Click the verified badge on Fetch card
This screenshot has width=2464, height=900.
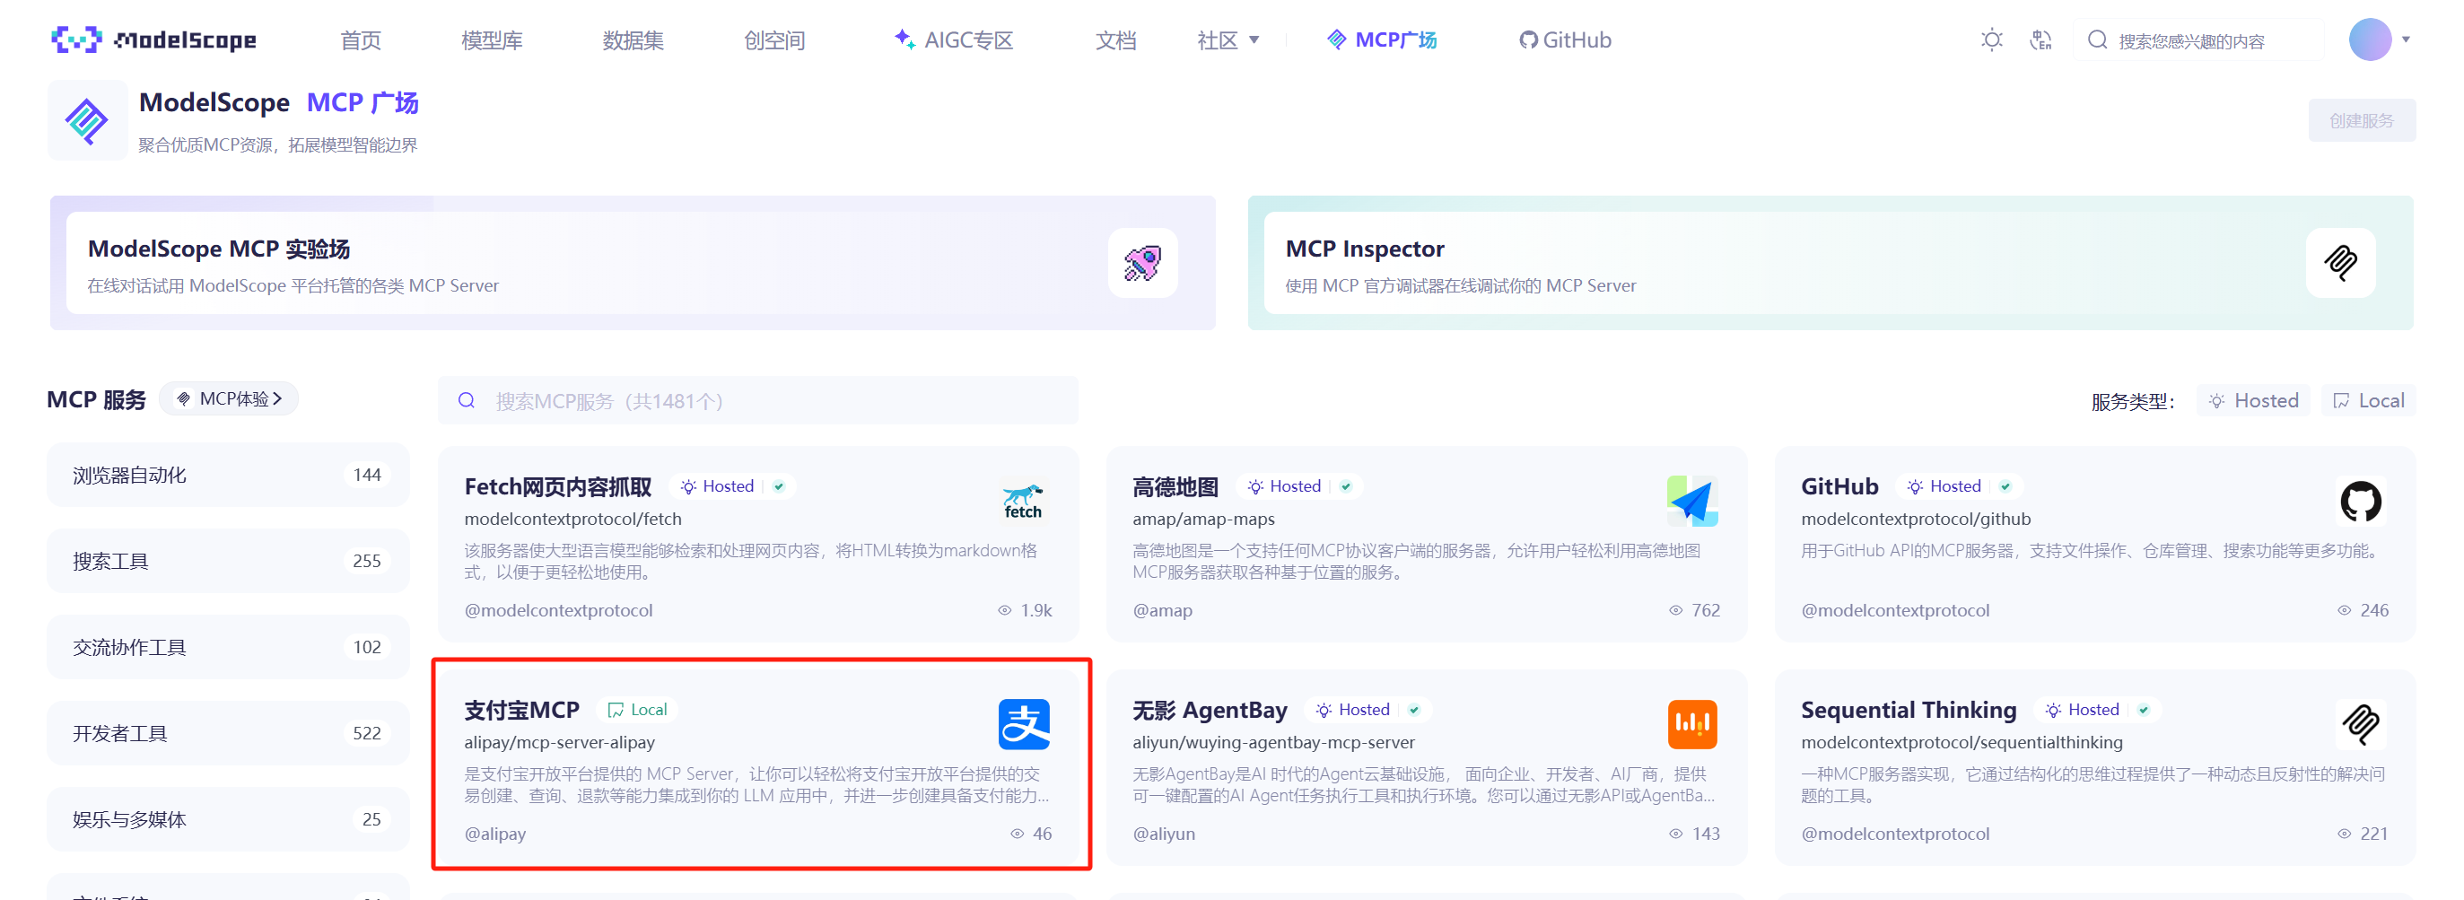click(x=779, y=487)
